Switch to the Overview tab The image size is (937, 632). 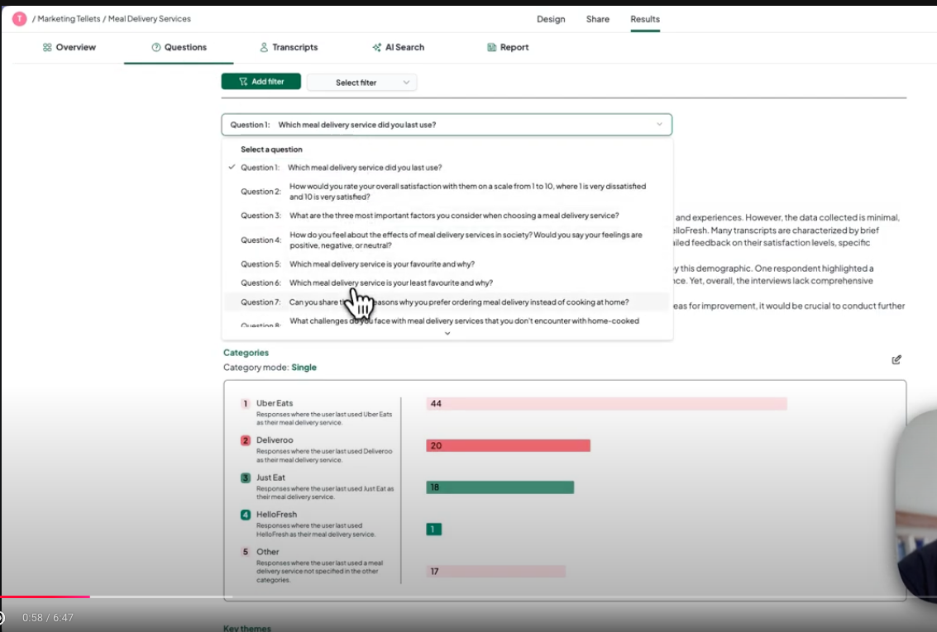click(69, 47)
